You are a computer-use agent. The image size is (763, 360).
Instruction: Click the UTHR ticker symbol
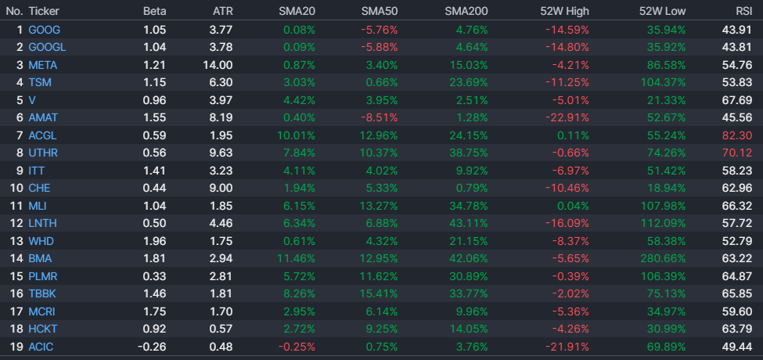[x=42, y=153]
